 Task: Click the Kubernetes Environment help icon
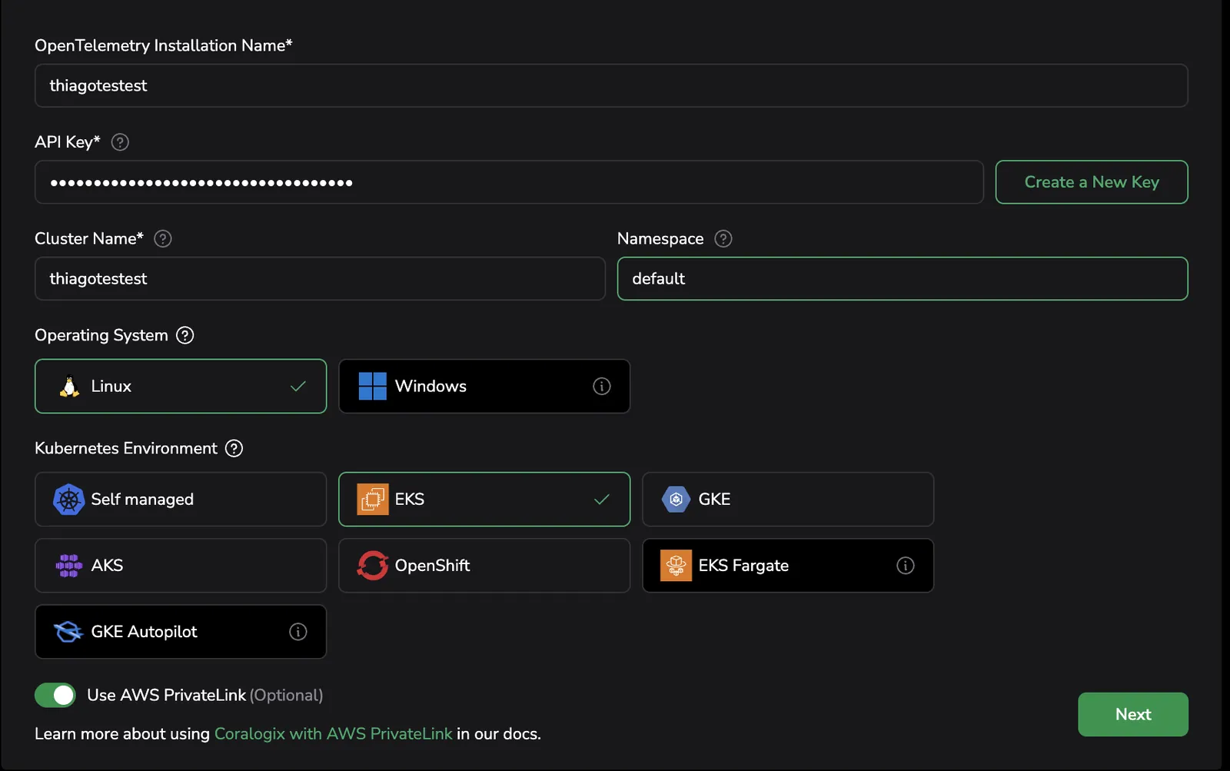pos(234,448)
